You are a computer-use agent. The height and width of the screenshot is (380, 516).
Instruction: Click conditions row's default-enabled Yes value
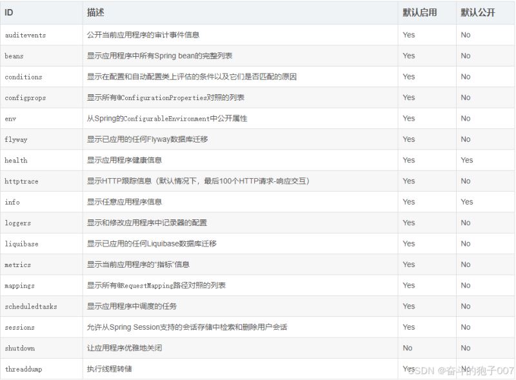pyautogui.click(x=409, y=77)
